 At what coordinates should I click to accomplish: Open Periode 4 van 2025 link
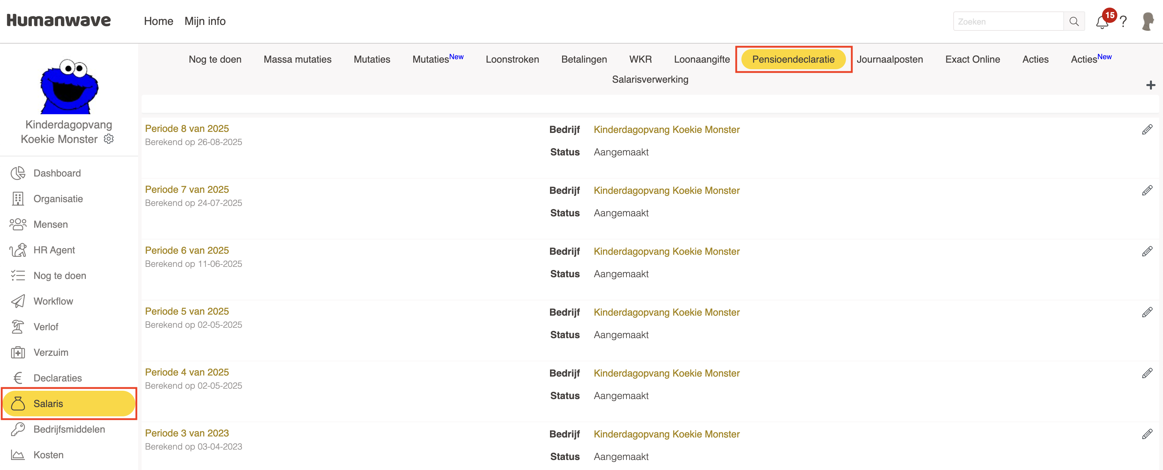pyautogui.click(x=187, y=372)
